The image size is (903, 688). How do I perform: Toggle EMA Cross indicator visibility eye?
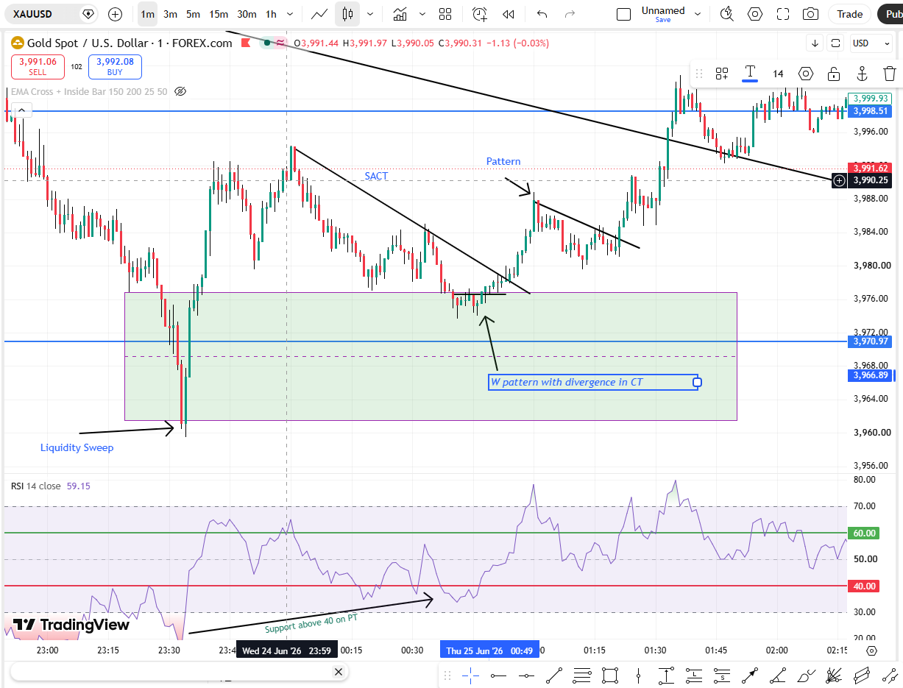[180, 91]
